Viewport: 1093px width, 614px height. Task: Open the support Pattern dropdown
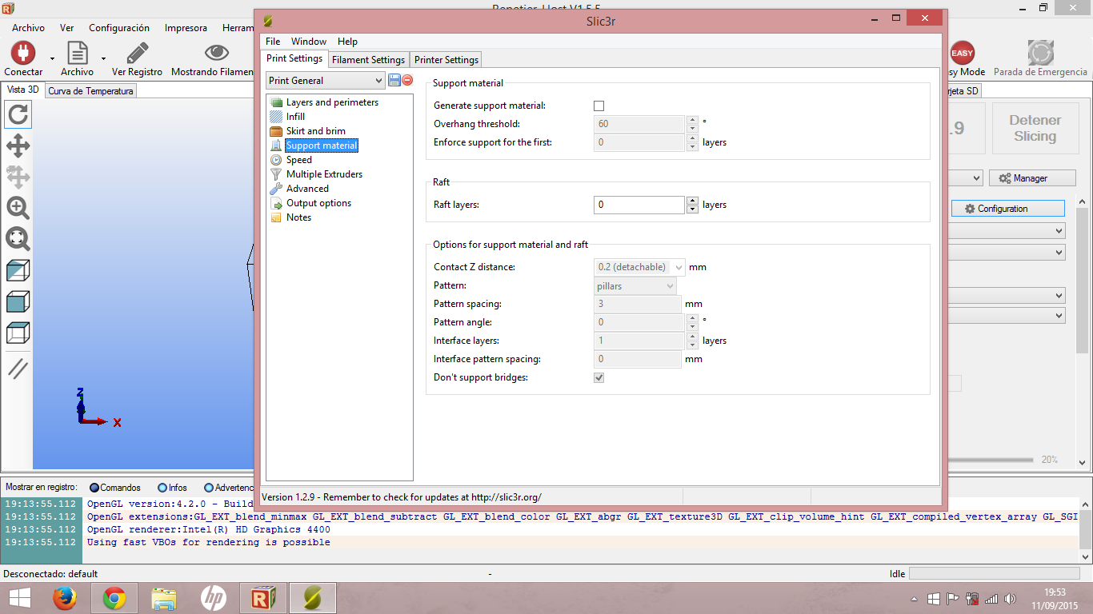[x=635, y=285]
